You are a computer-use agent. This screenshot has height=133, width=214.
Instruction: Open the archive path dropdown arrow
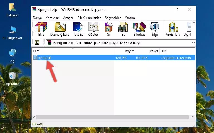[193, 43]
